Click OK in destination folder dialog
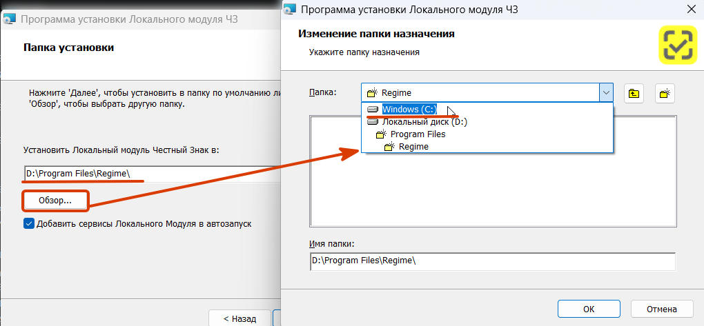The width and height of the screenshot is (704, 326). 589,309
